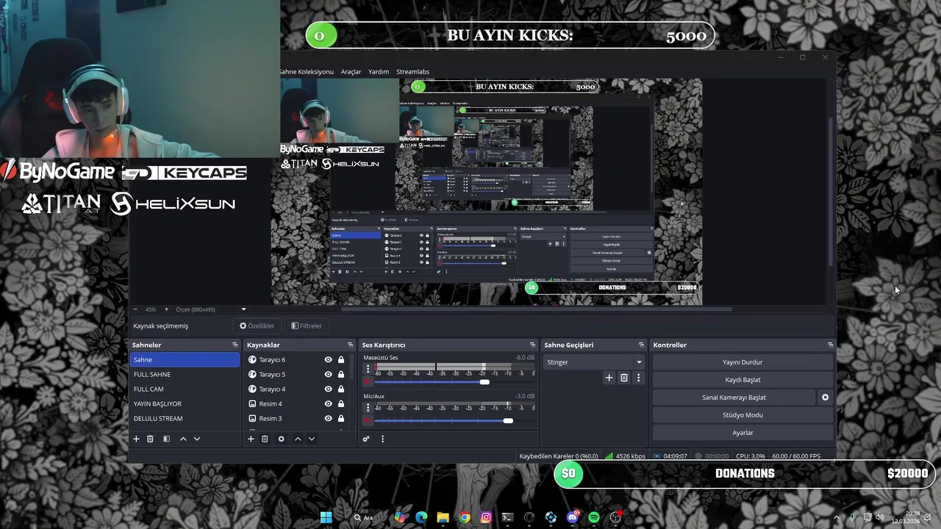Add a new scene with the plus icon

pyautogui.click(x=136, y=439)
